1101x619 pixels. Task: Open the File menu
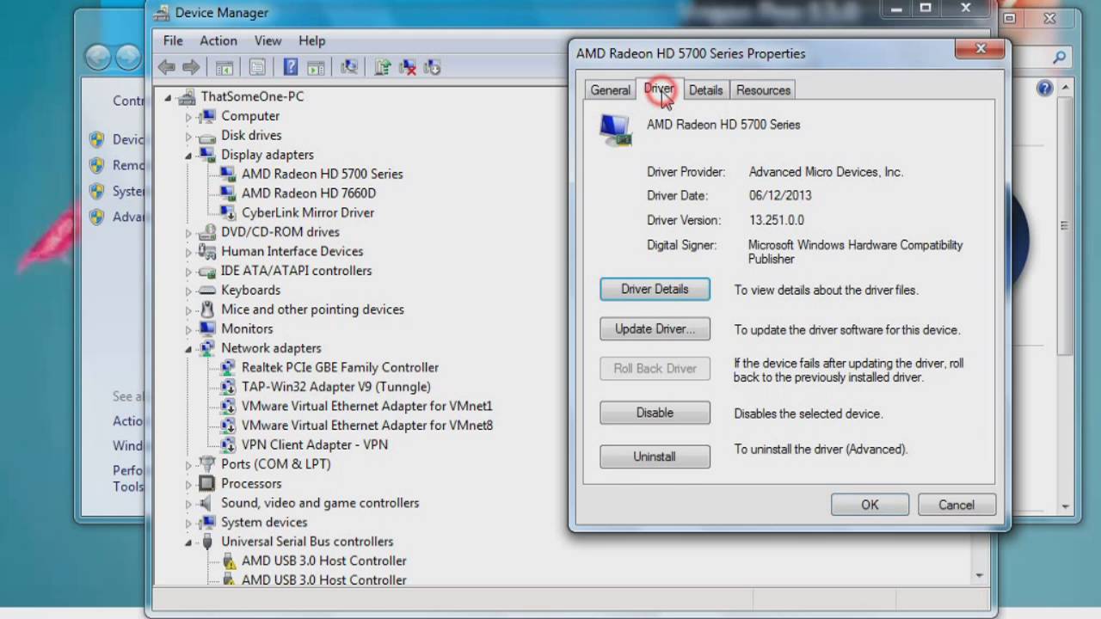(173, 40)
